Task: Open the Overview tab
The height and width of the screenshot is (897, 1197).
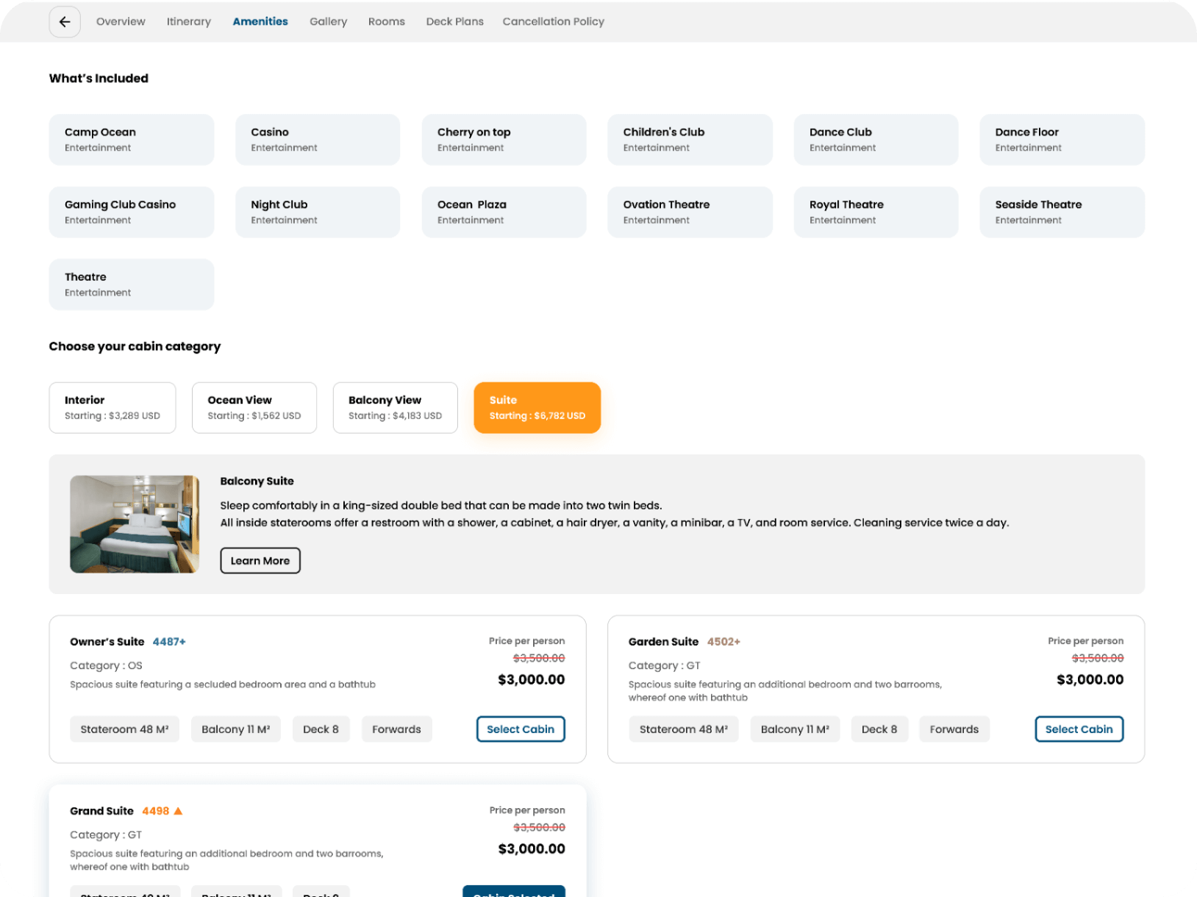Action: click(x=121, y=22)
